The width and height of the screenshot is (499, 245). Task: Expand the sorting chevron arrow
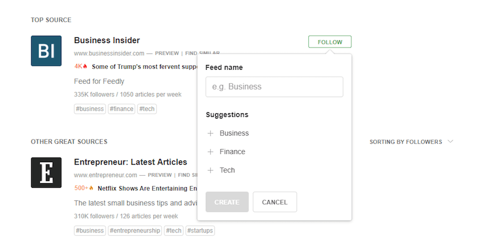(x=450, y=141)
